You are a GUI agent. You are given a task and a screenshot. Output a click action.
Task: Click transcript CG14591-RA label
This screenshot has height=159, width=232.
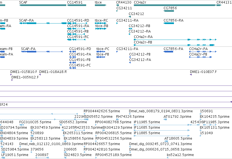tap(78, 26)
